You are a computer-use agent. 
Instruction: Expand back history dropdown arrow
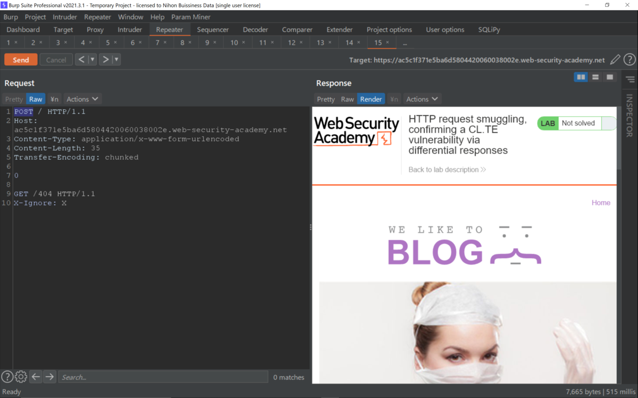(x=93, y=60)
